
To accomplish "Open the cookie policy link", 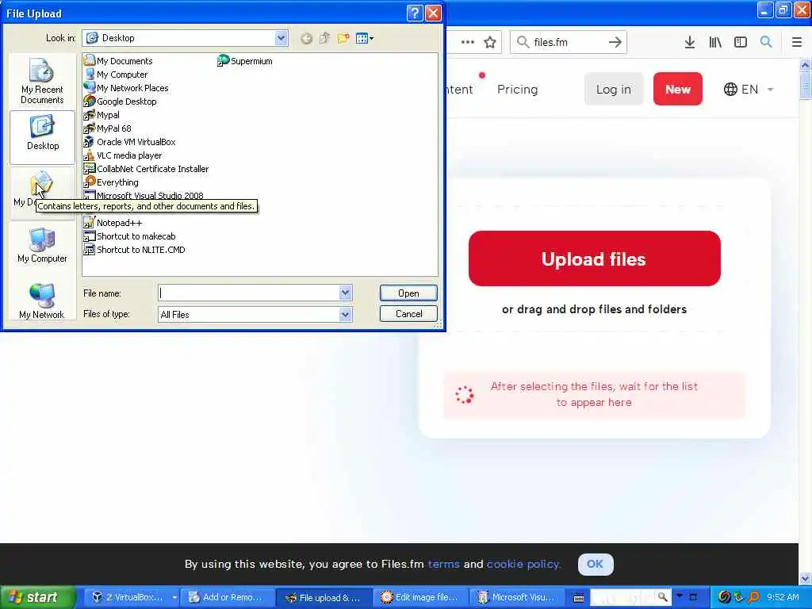I will click(523, 564).
